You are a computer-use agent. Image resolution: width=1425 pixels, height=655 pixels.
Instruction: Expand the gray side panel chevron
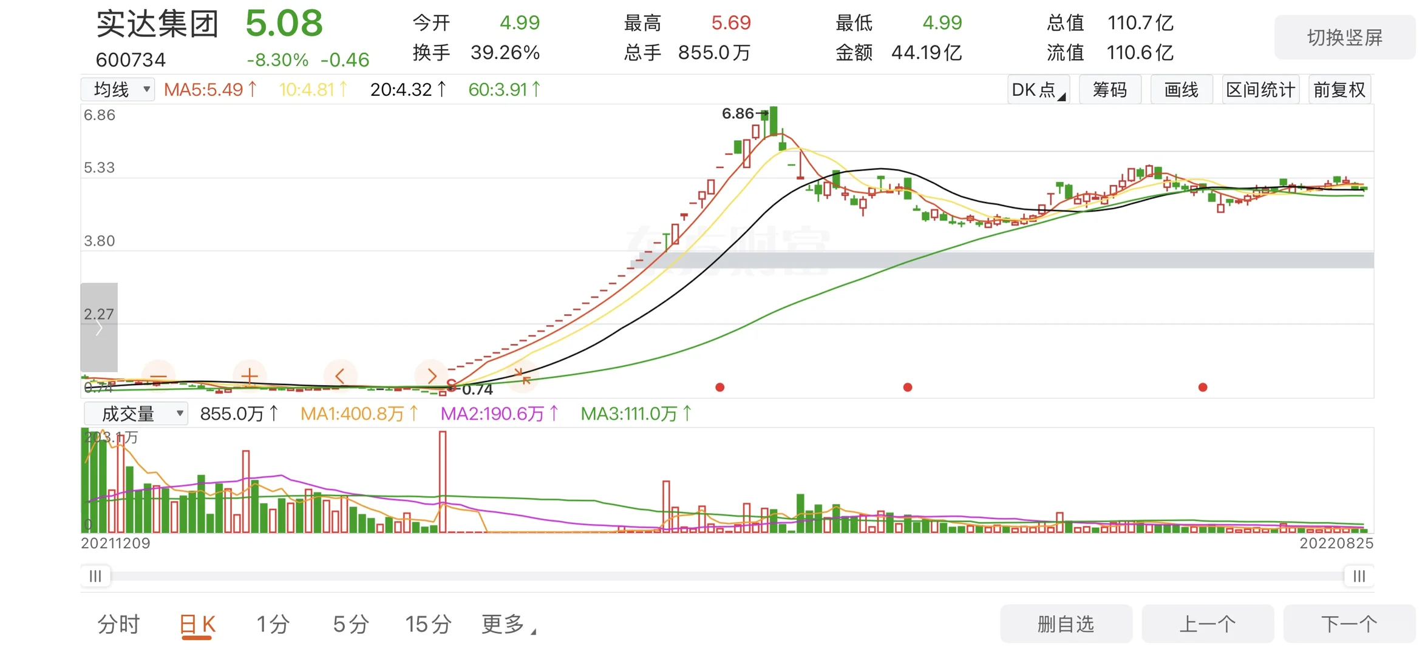(99, 328)
